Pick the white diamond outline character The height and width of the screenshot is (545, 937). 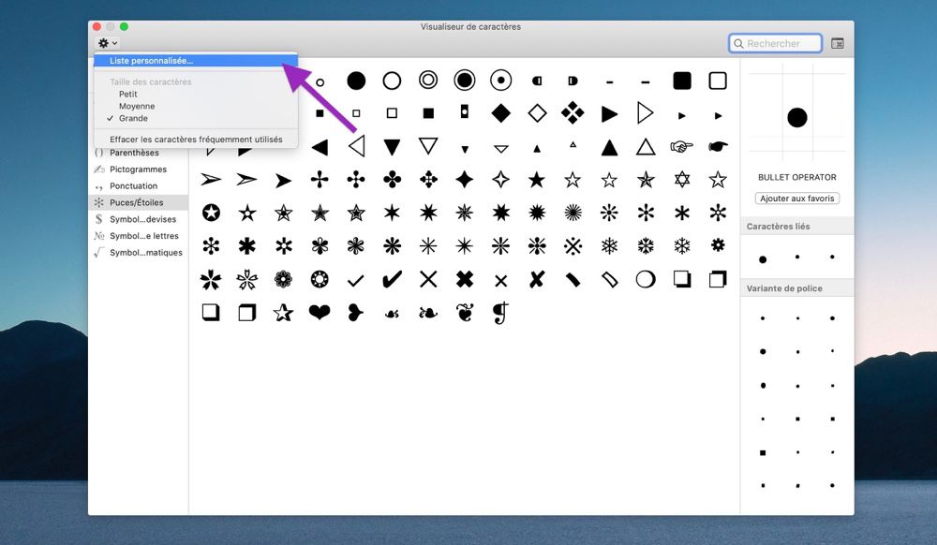click(x=537, y=112)
